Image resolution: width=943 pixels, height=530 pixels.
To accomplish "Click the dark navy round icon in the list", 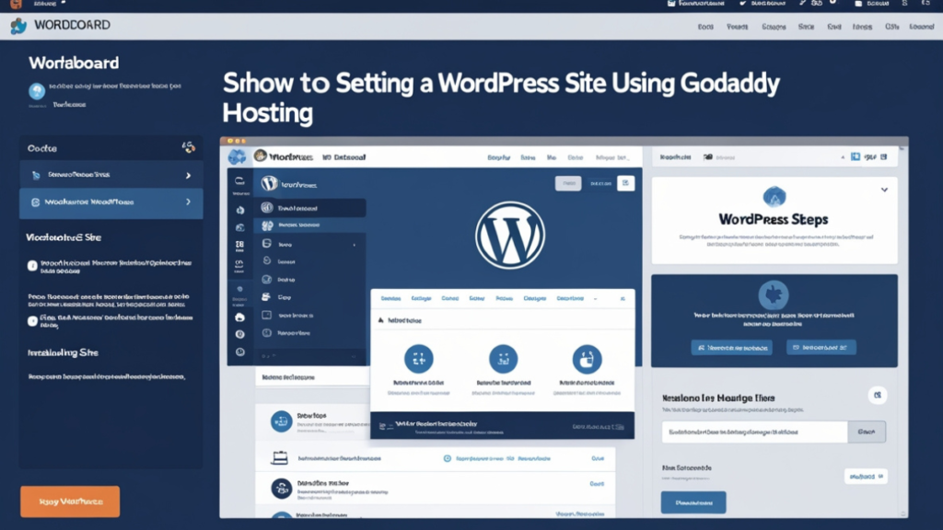I will (x=281, y=489).
